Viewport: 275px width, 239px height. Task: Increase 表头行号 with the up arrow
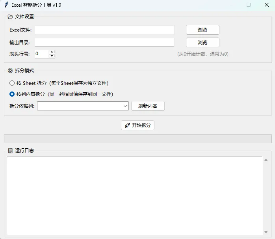point(52,52)
